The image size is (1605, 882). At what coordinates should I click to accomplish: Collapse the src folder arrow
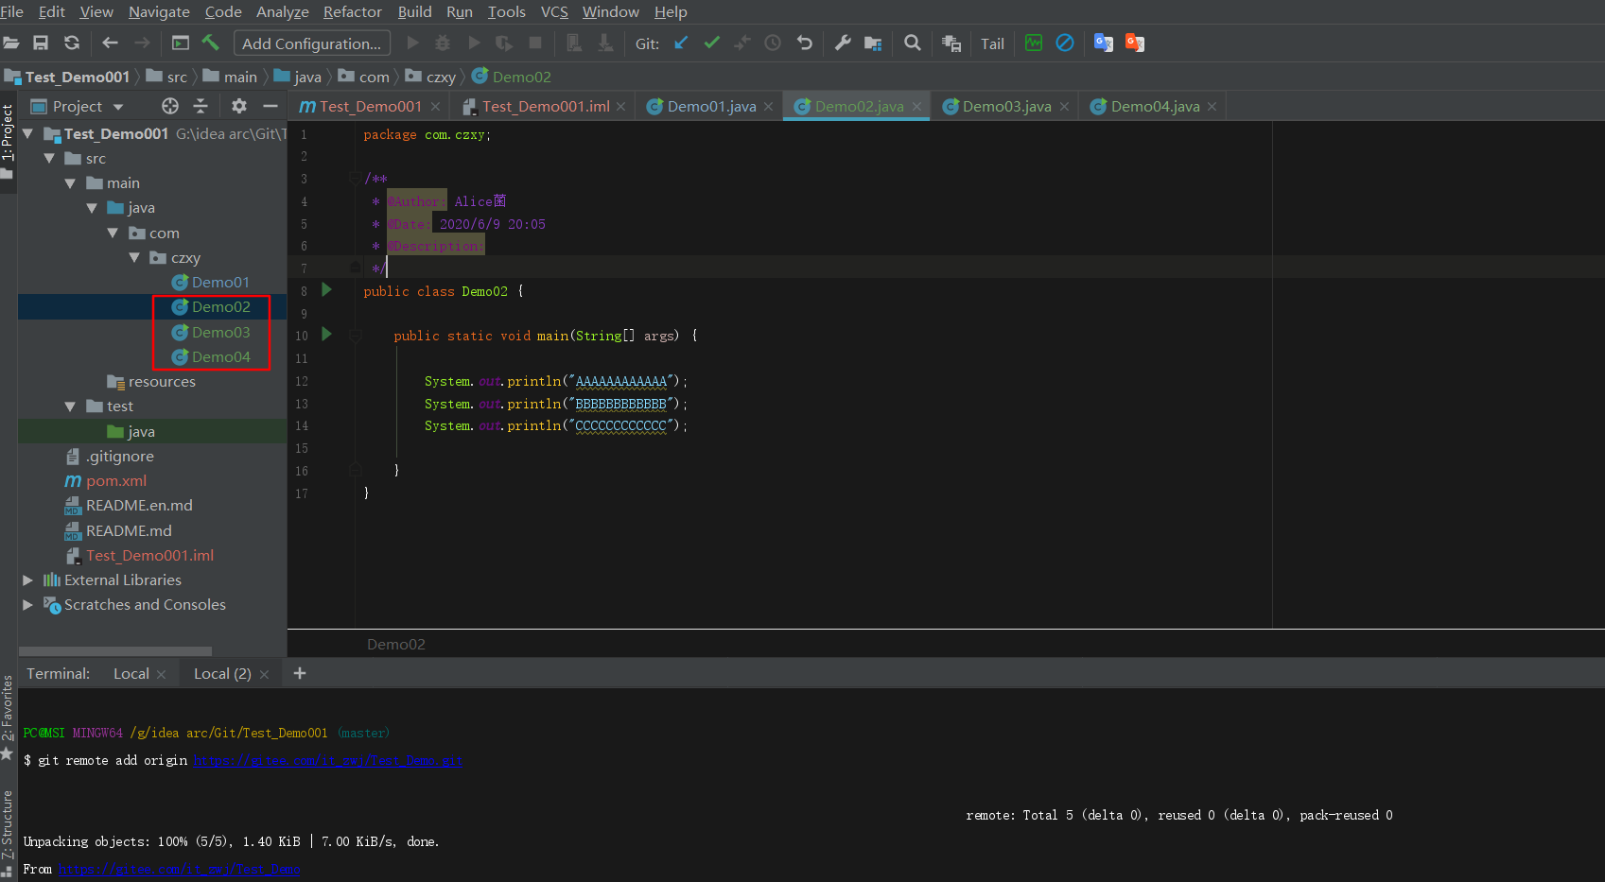coord(49,158)
